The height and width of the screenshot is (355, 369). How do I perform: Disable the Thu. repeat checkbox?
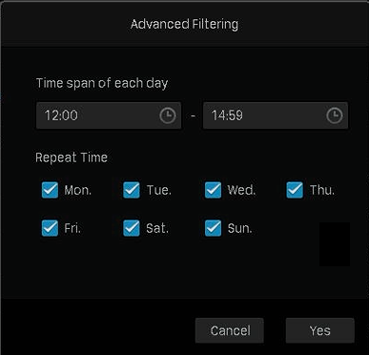pyautogui.click(x=295, y=190)
